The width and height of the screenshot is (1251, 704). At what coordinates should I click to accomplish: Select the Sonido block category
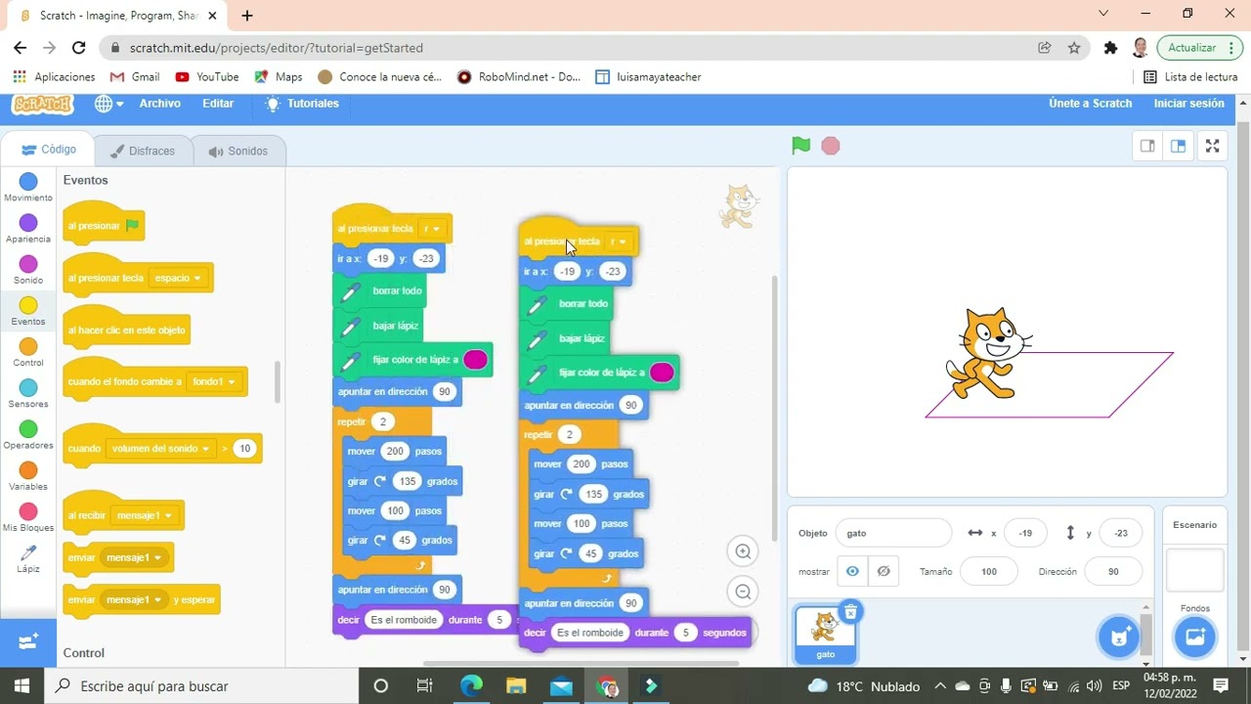coord(28,270)
